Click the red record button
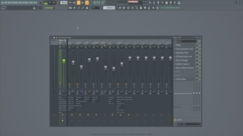The image size is (243, 136). point(58,3)
